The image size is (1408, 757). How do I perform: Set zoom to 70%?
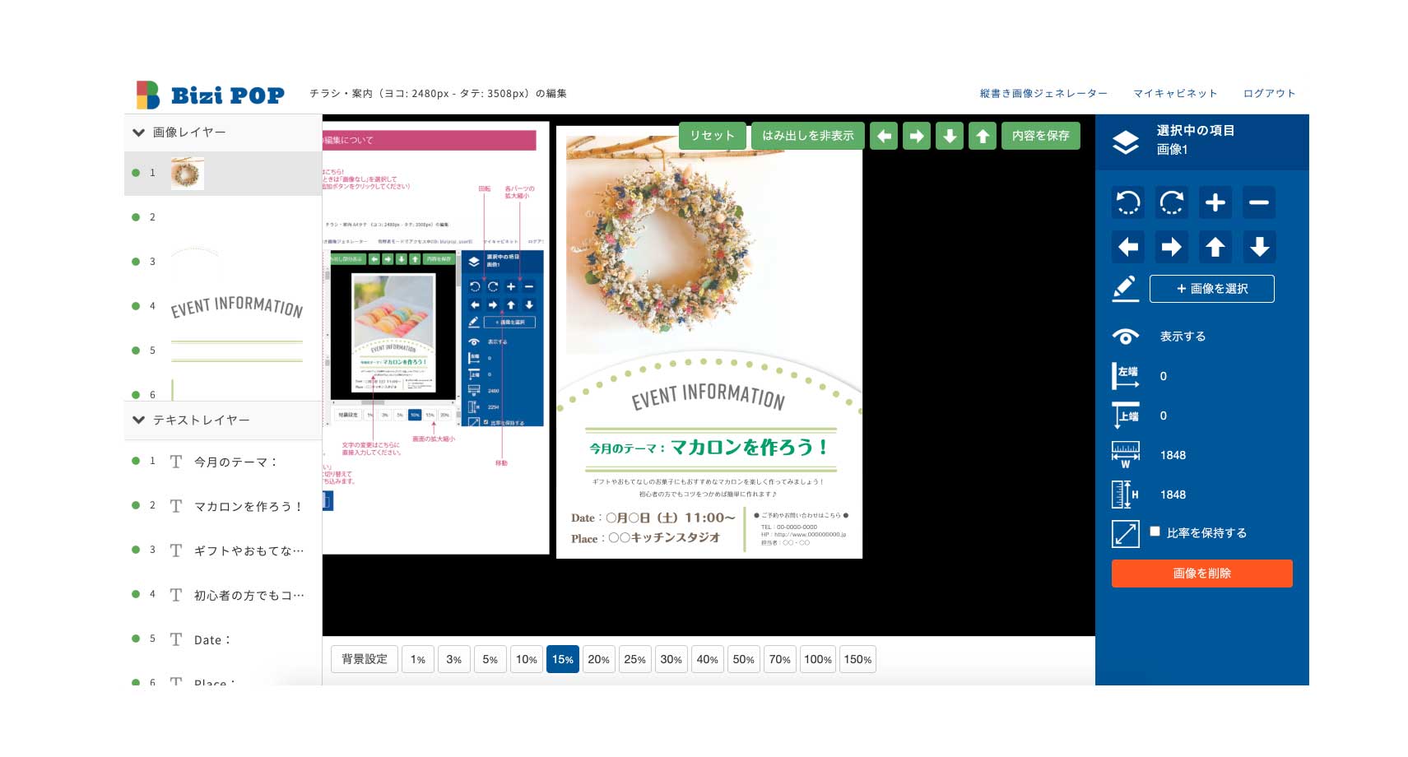click(780, 659)
